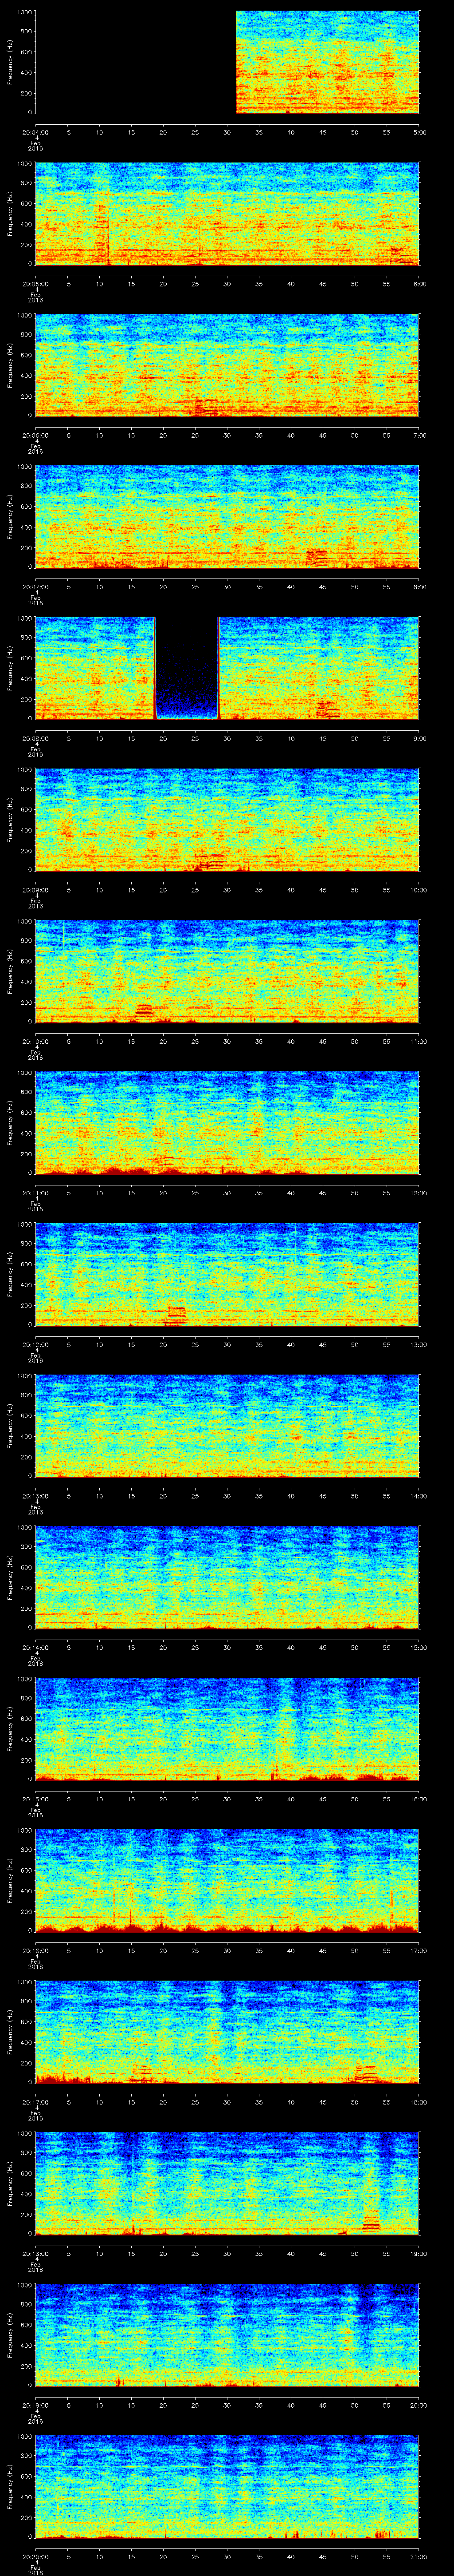Click the 20:10:00 start time label

pos(36,1041)
